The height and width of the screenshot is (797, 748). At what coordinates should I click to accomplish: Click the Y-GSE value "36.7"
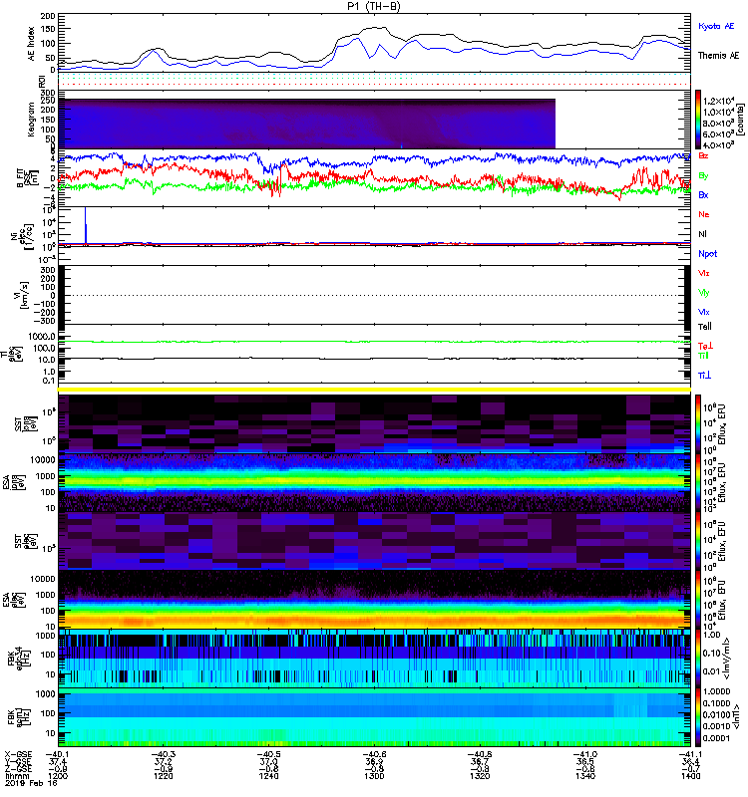480,761
